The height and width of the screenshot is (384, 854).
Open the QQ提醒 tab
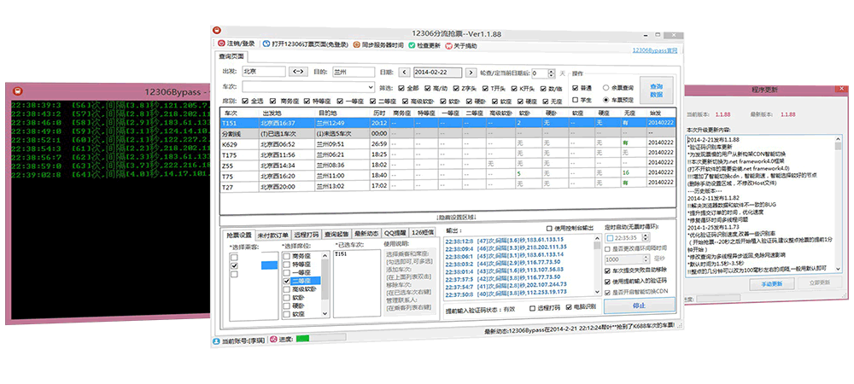pyautogui.click(x=393, y=234)
